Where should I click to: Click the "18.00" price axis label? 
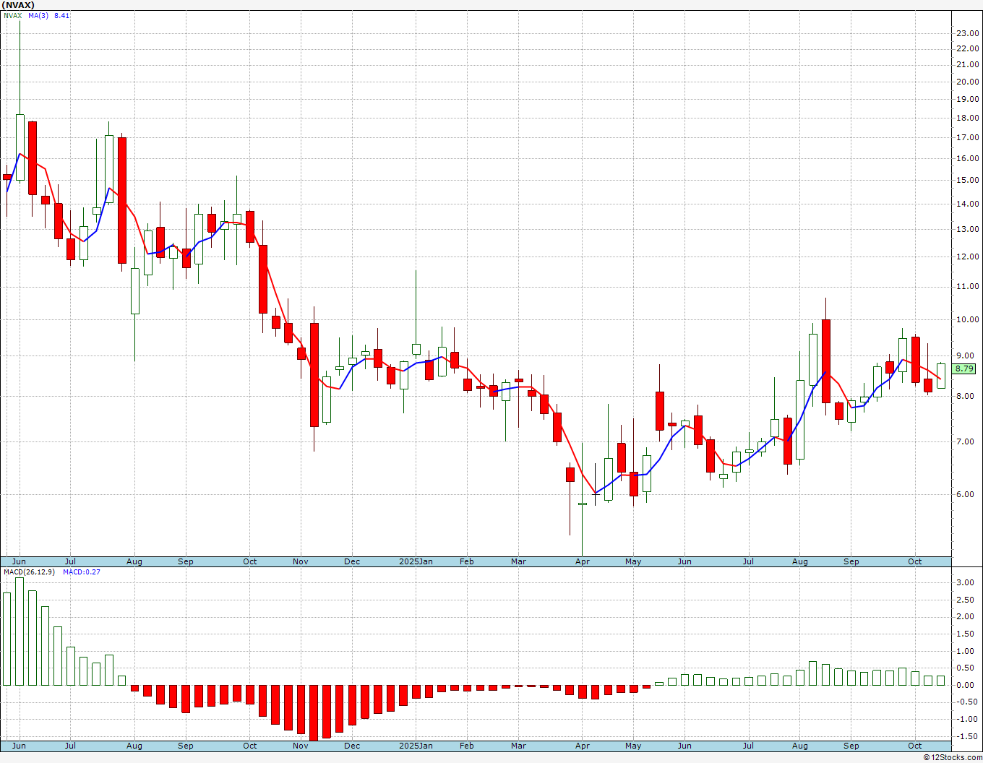967,118
